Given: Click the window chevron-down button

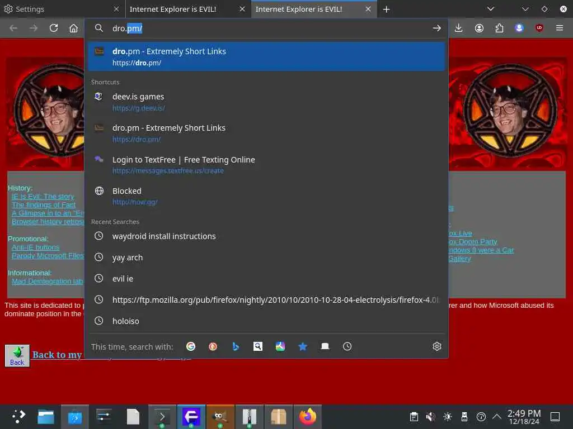Looking at the screenshot, I should point(525,9).
